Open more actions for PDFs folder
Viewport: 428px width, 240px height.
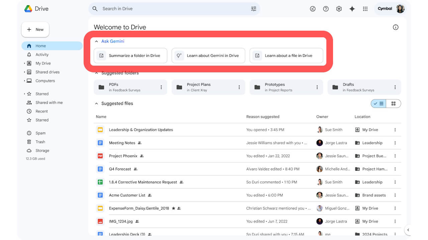coord(161,87)
